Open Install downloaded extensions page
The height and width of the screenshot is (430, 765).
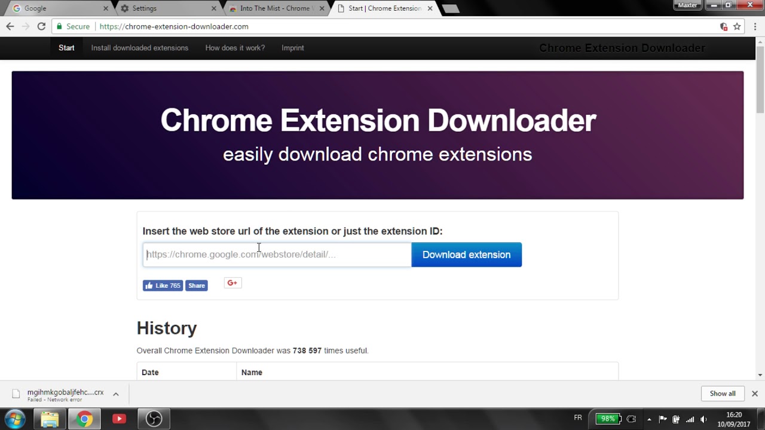click(x=139, y=48)
